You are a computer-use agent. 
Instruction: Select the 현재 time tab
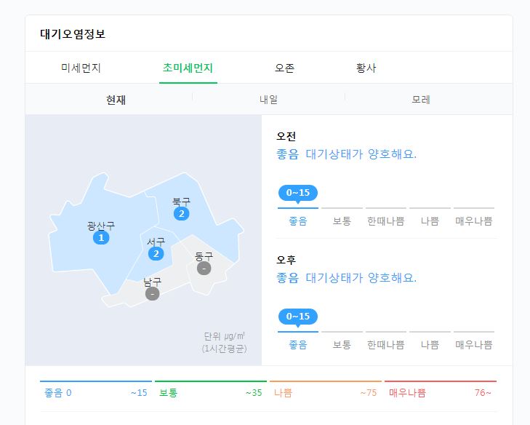pos(116,100)
